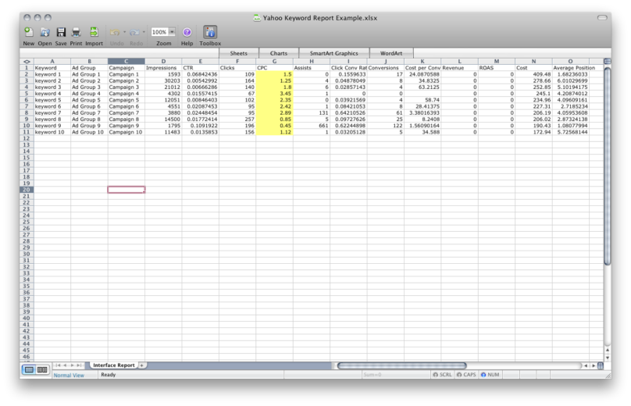
Task: Redo the last action
Action: point(135,32)
